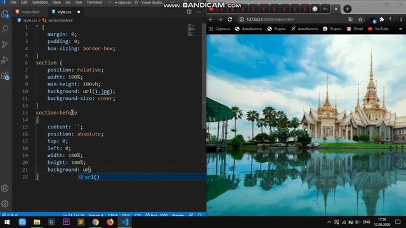Show hidden bookmarks overflow chevron
This screenshot has height=228, width=406.
click(x=400, y=28)
